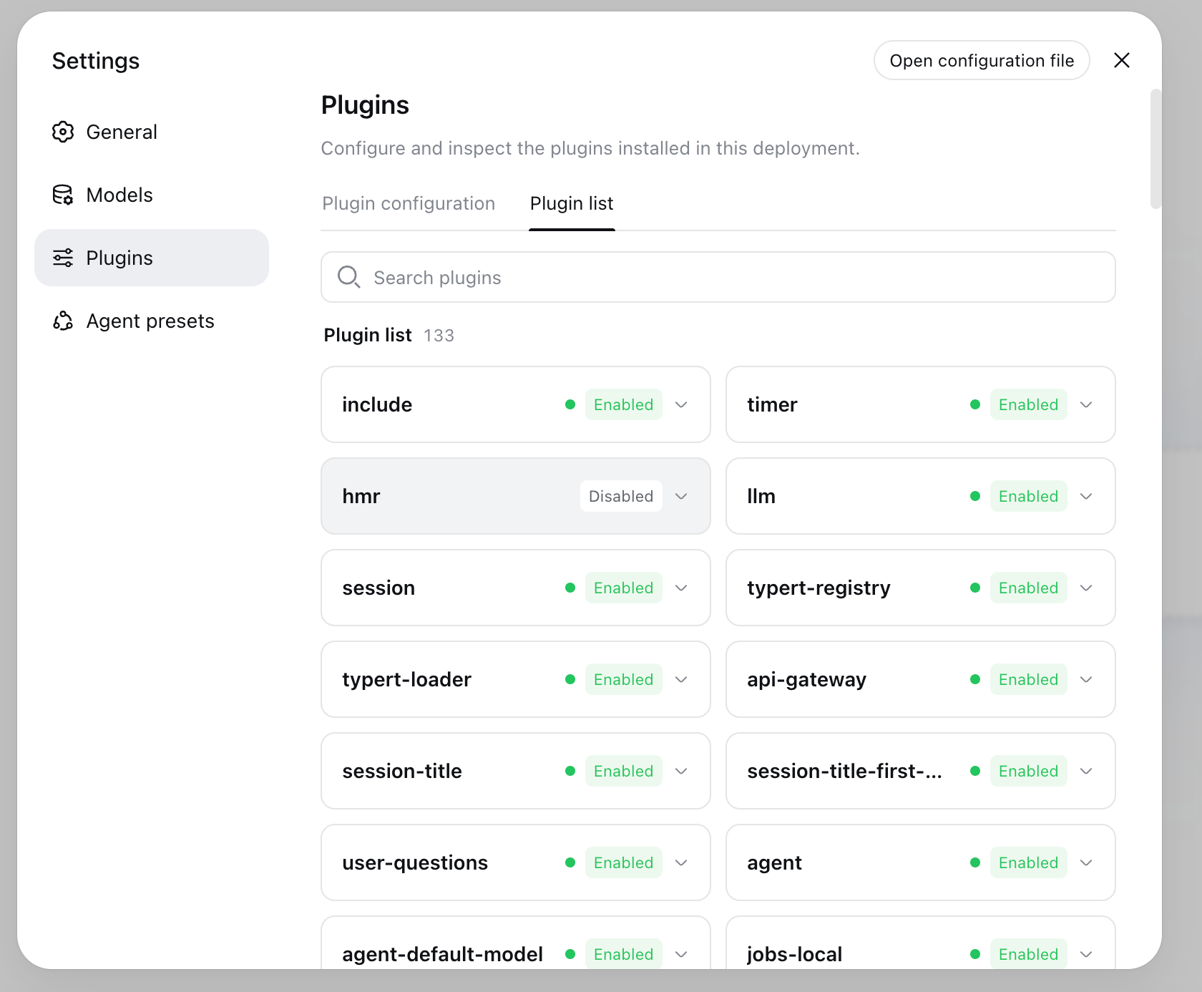
Task: Click the timer plugin name
Action: point(772,404)
